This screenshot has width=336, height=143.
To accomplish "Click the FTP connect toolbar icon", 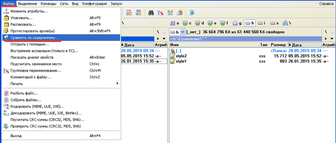I will click(129, 13).
